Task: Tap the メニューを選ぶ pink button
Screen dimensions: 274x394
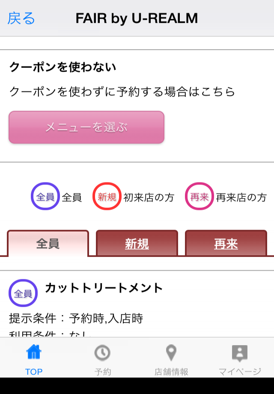Action: pos(86,127)
